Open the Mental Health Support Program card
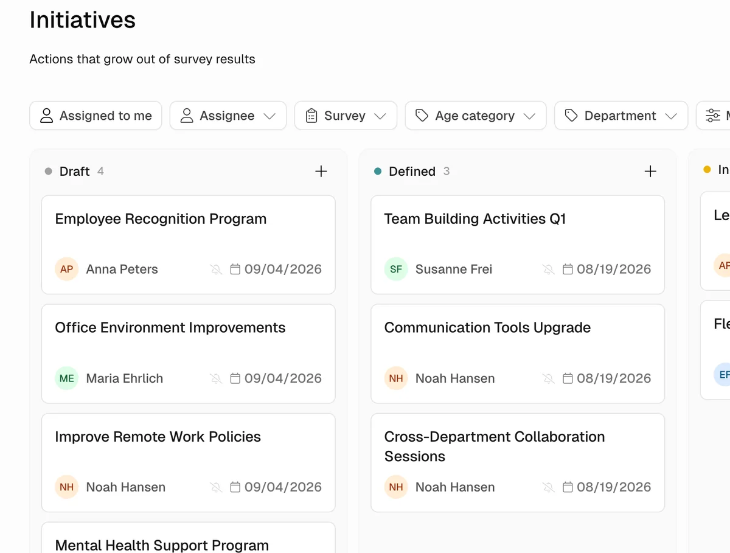Screen dimensions: 730x553 (x=189, y=538)
